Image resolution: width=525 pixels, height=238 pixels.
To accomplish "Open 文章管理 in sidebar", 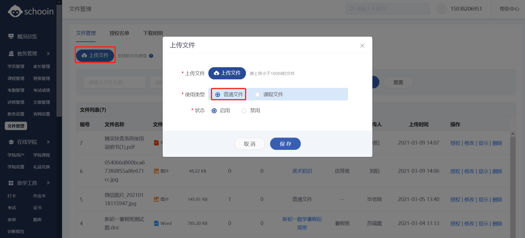I will [x=42, y=102].
